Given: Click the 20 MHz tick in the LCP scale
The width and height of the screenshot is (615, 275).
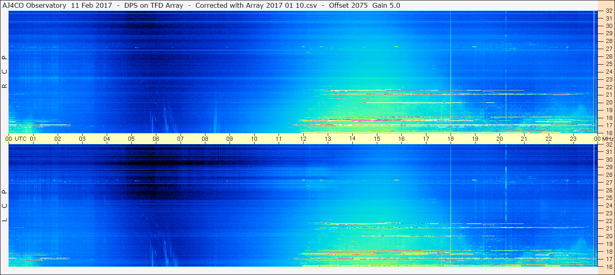Looking at the screenshot, I should click(609, 236).
